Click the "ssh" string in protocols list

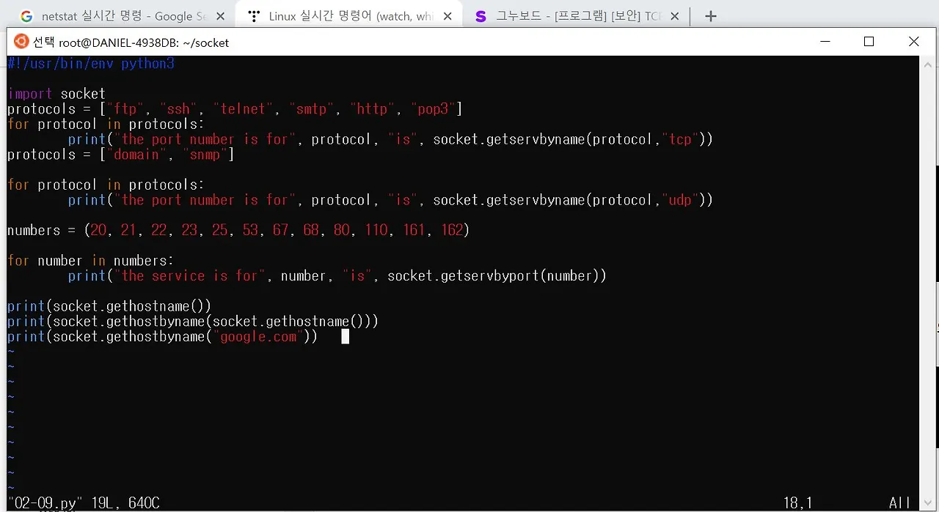[x=178, y=109]
